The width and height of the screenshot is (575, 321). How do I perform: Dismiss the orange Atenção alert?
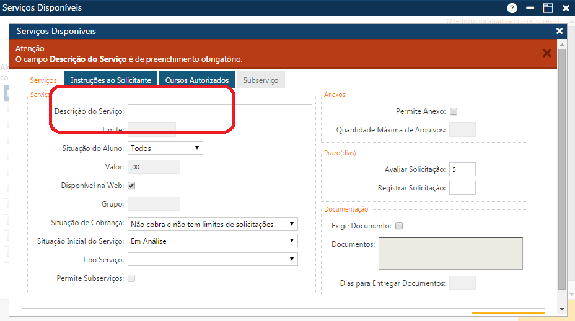point(546,53)
